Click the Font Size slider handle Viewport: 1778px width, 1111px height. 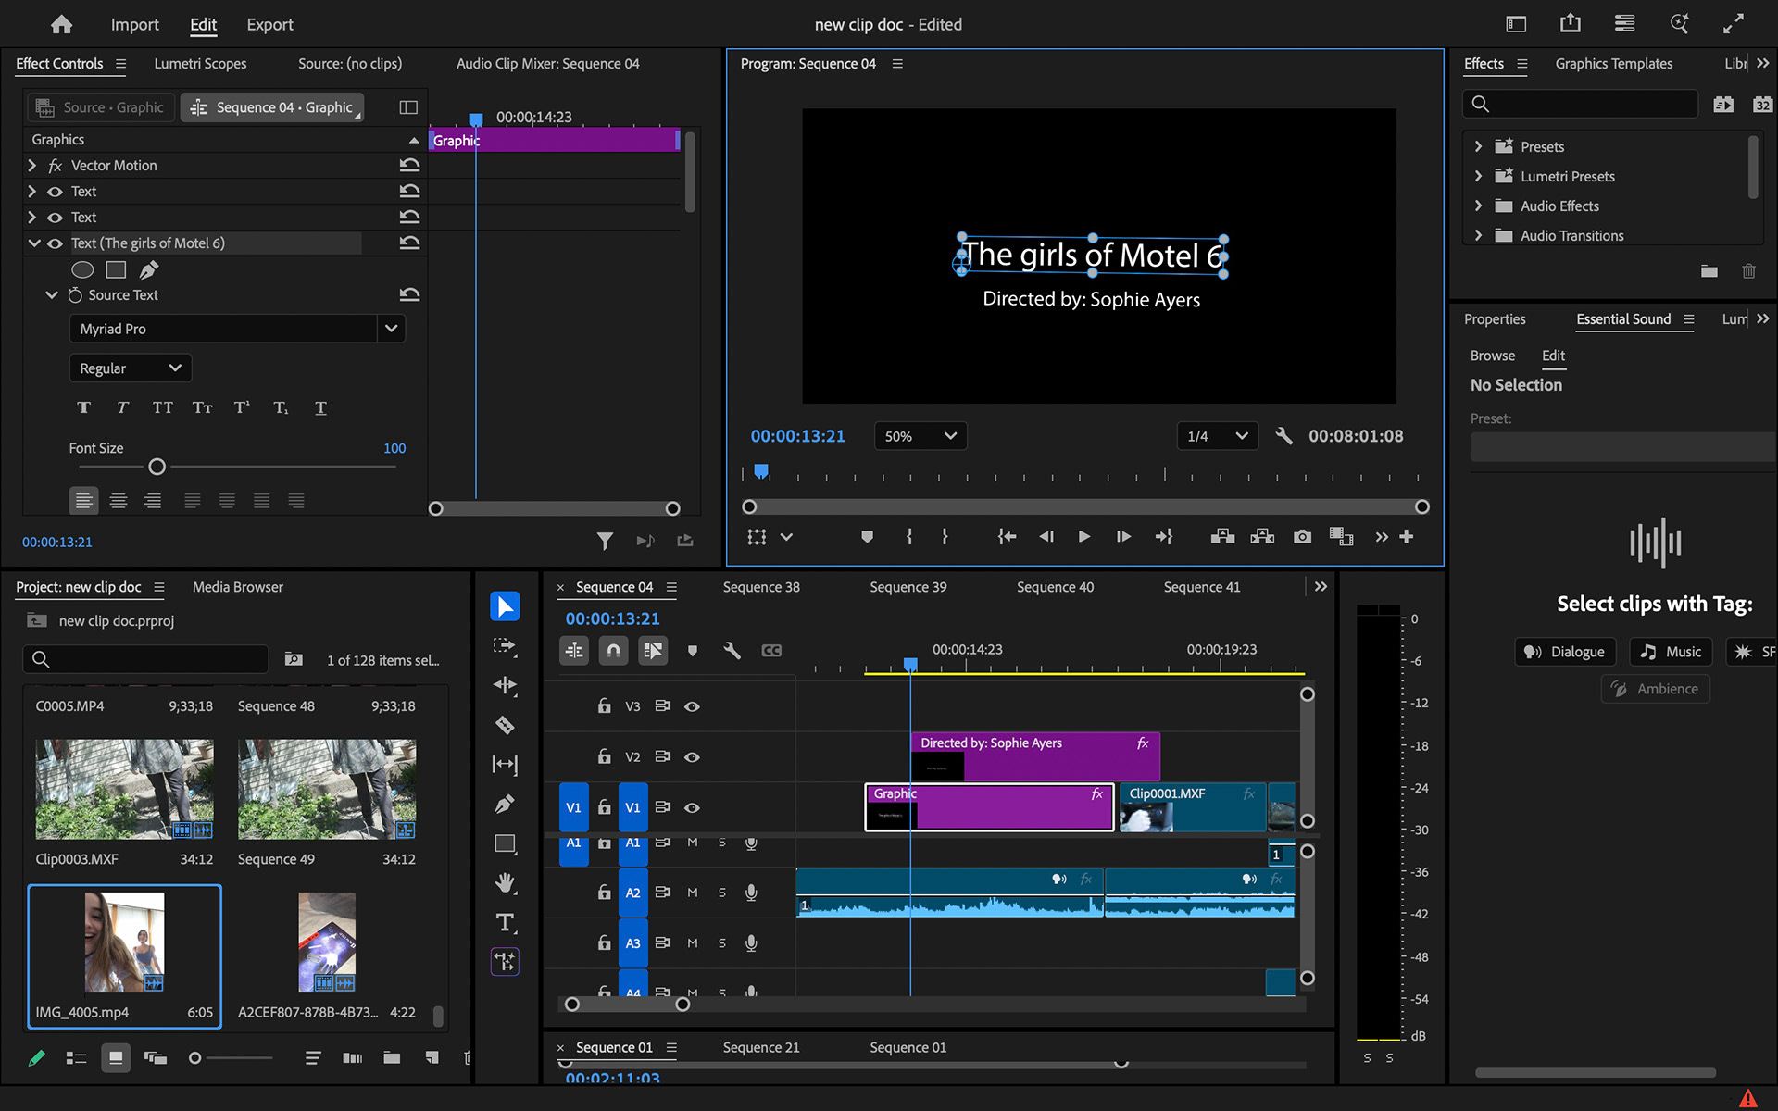tap(157, 468)
